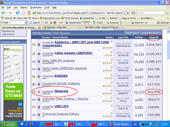Open Google Toolbar Settings
This screenshot has width=170, height=127.
tap(163, 23)
